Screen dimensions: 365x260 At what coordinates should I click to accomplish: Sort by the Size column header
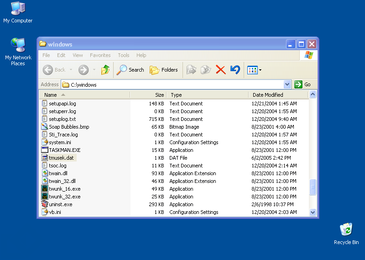click(148, 95)
